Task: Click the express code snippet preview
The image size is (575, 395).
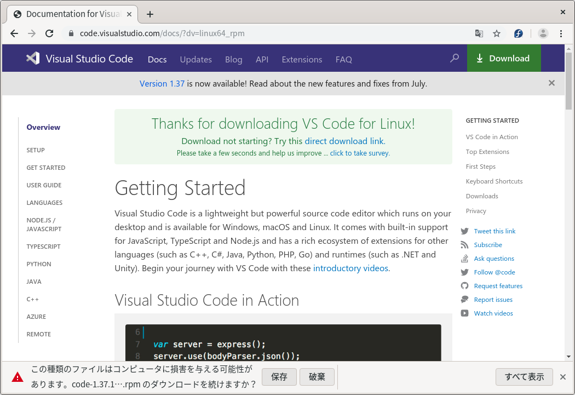Action: pos(283,342)
